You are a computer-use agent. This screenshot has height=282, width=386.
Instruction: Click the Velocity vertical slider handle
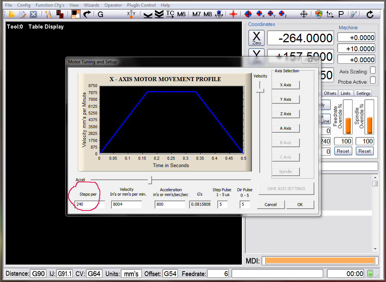point(260,91)
